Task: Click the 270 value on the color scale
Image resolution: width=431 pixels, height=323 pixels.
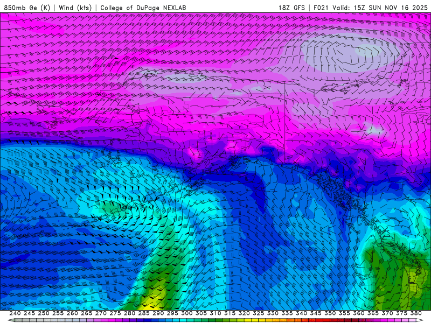Action: point(101,313)
